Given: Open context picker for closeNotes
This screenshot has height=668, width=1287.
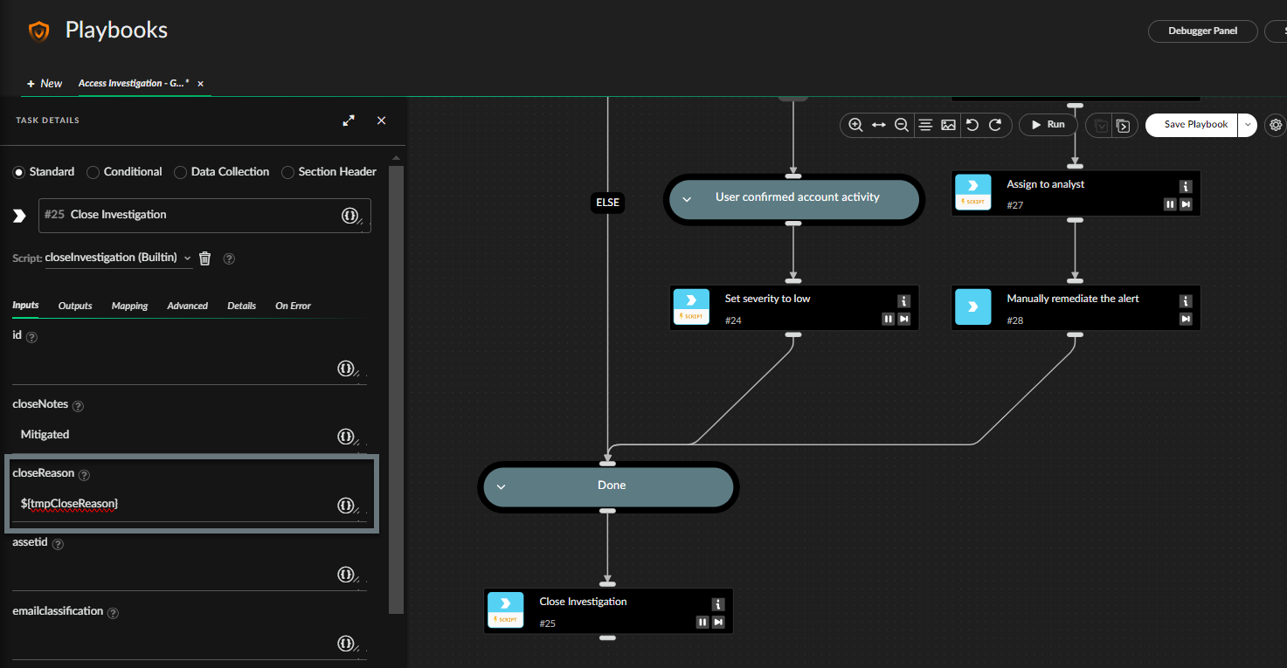Looking at the screenshot, I should coord(346,436).
